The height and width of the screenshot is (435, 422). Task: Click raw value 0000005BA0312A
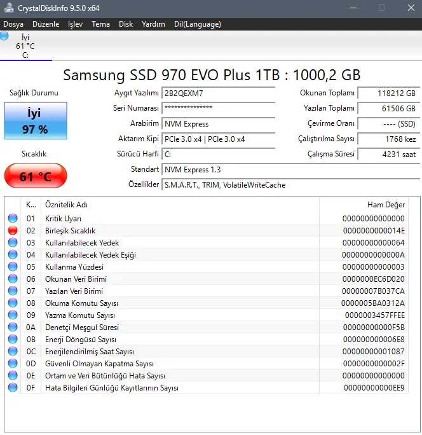[373, 303]
